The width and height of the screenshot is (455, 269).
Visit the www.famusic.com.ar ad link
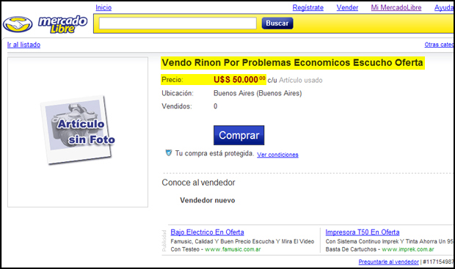233,249
